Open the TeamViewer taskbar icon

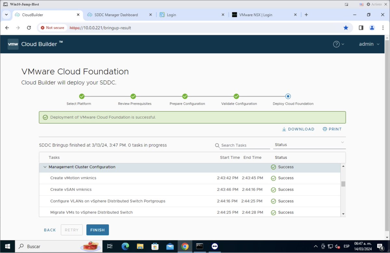(214, 246)
